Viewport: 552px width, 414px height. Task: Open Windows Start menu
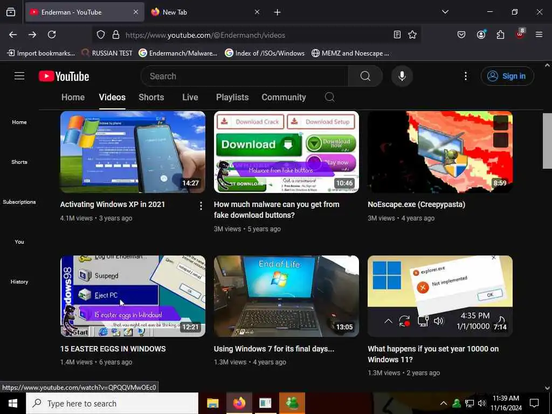(13, 403)
